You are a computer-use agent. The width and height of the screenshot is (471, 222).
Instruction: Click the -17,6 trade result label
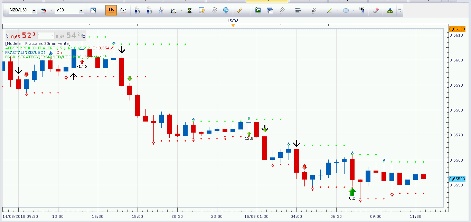pyautogui.click(x=82, y=66)
